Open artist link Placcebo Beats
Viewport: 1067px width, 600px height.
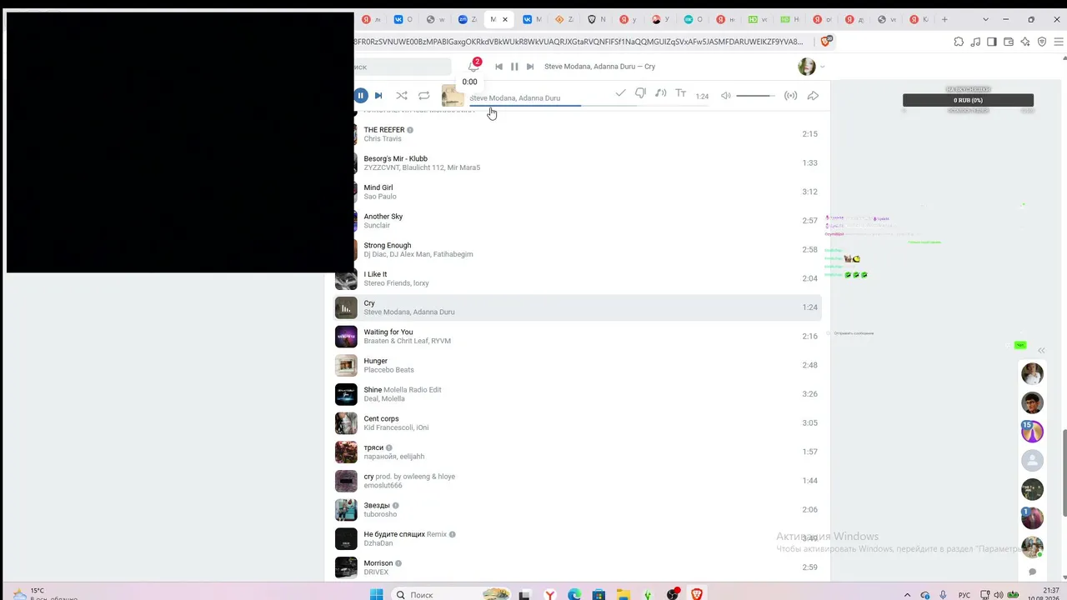pyautogui.click(x=388, y=370)
